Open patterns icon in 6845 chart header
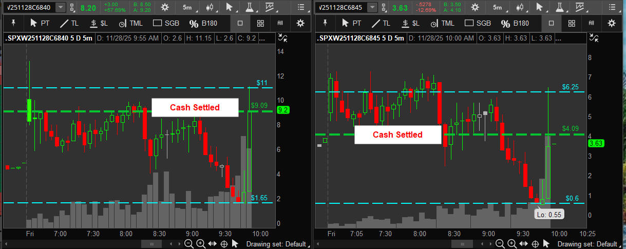 pyautogui.click(x=580, y=8)
